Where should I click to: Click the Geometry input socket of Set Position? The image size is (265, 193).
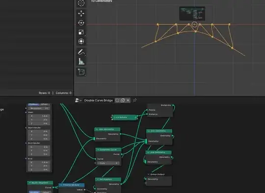[95, 189]
